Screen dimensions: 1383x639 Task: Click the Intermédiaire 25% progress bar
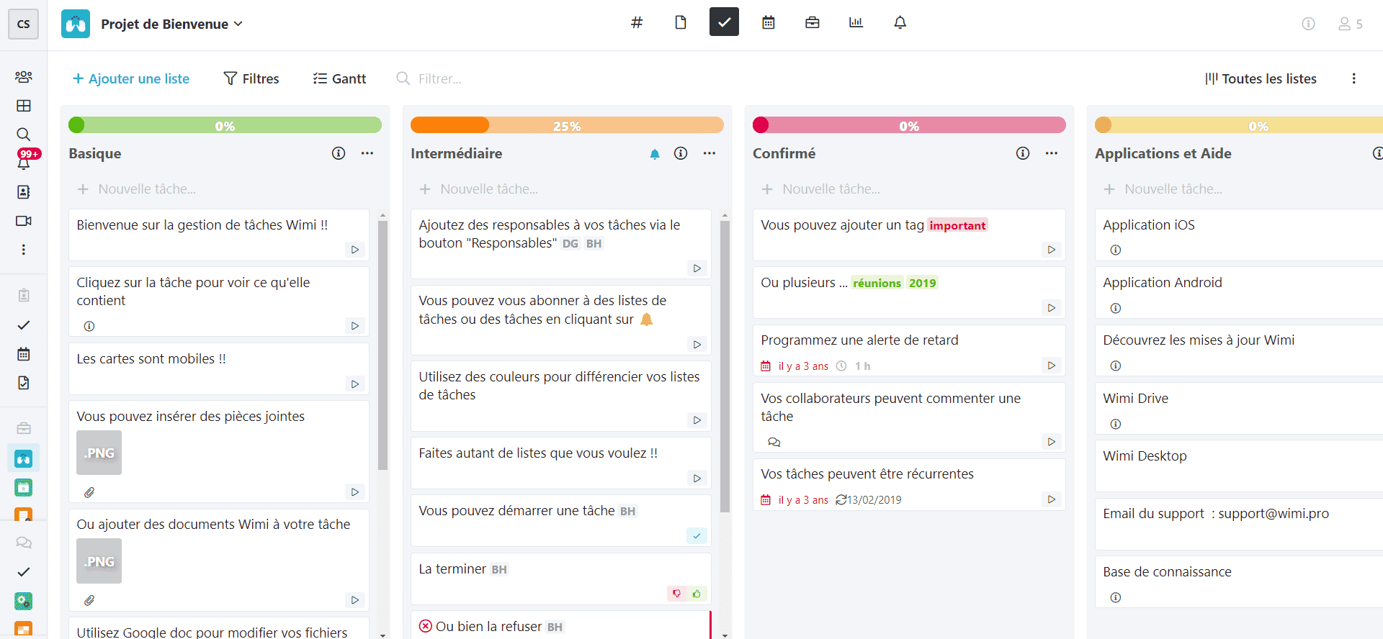(567, 125)
